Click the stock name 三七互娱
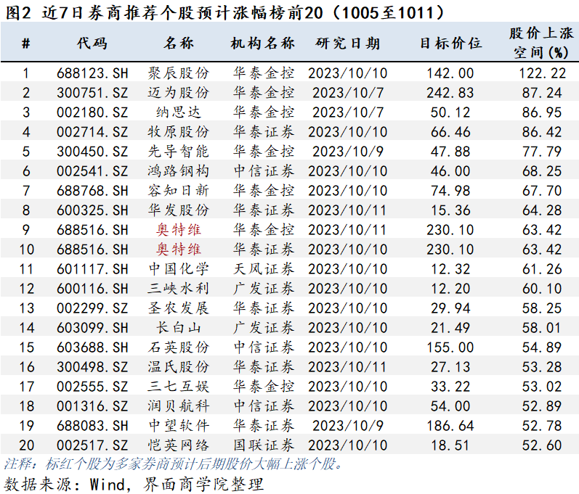 coord(179,387)
